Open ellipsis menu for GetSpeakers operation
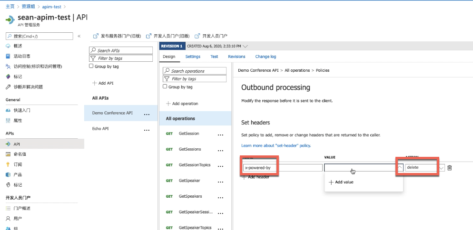 [220, 198]
